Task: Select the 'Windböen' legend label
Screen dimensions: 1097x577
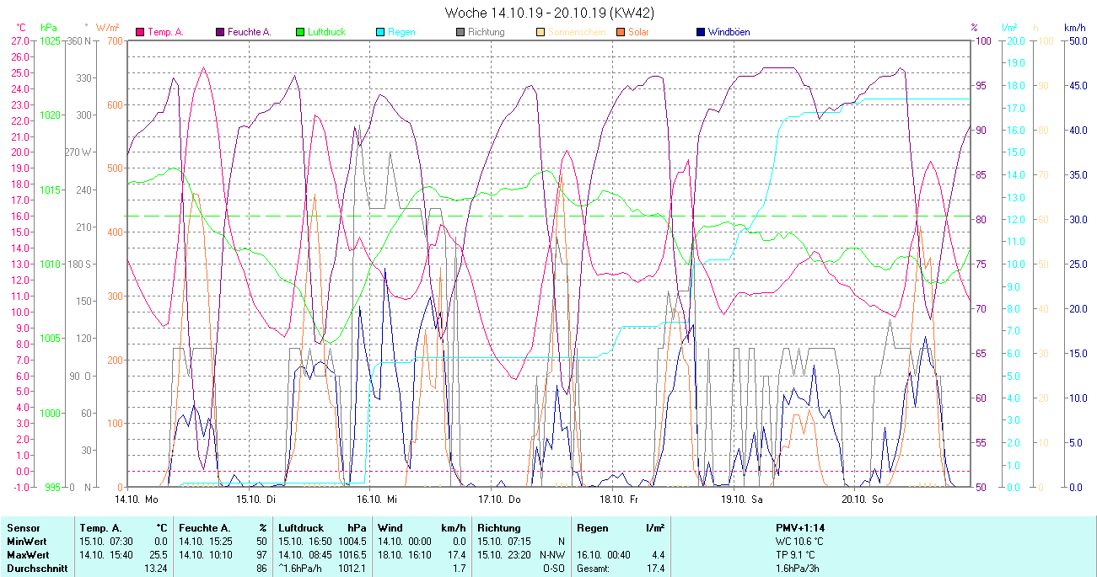Action: tap(729, 32)
